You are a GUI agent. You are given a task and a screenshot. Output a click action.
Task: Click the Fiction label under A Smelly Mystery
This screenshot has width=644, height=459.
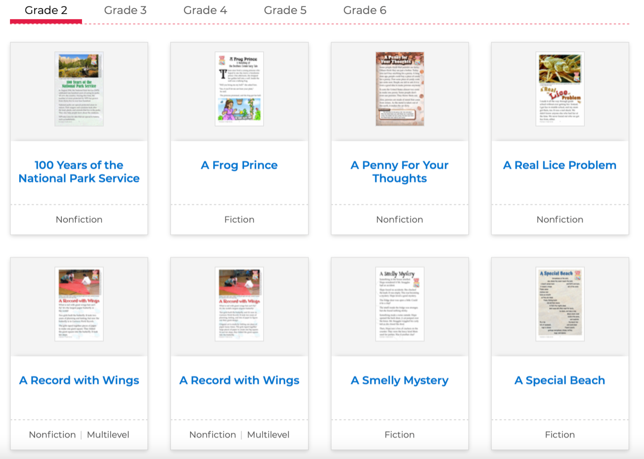(399, 435)
